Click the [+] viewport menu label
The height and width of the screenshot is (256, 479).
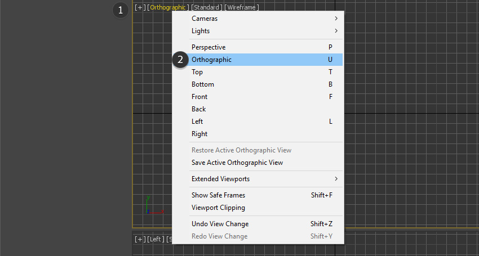(x=140, y=8)
